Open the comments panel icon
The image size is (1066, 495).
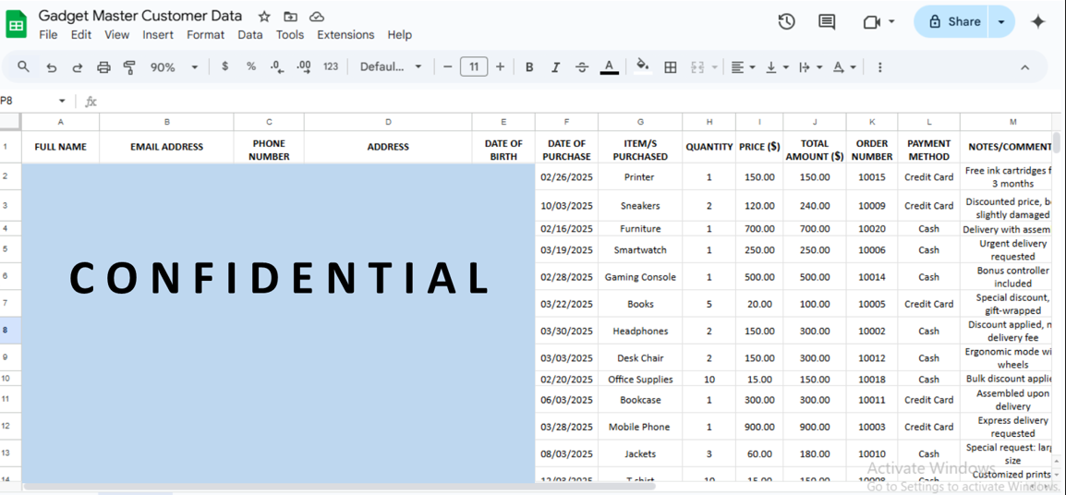coord(827,22)
